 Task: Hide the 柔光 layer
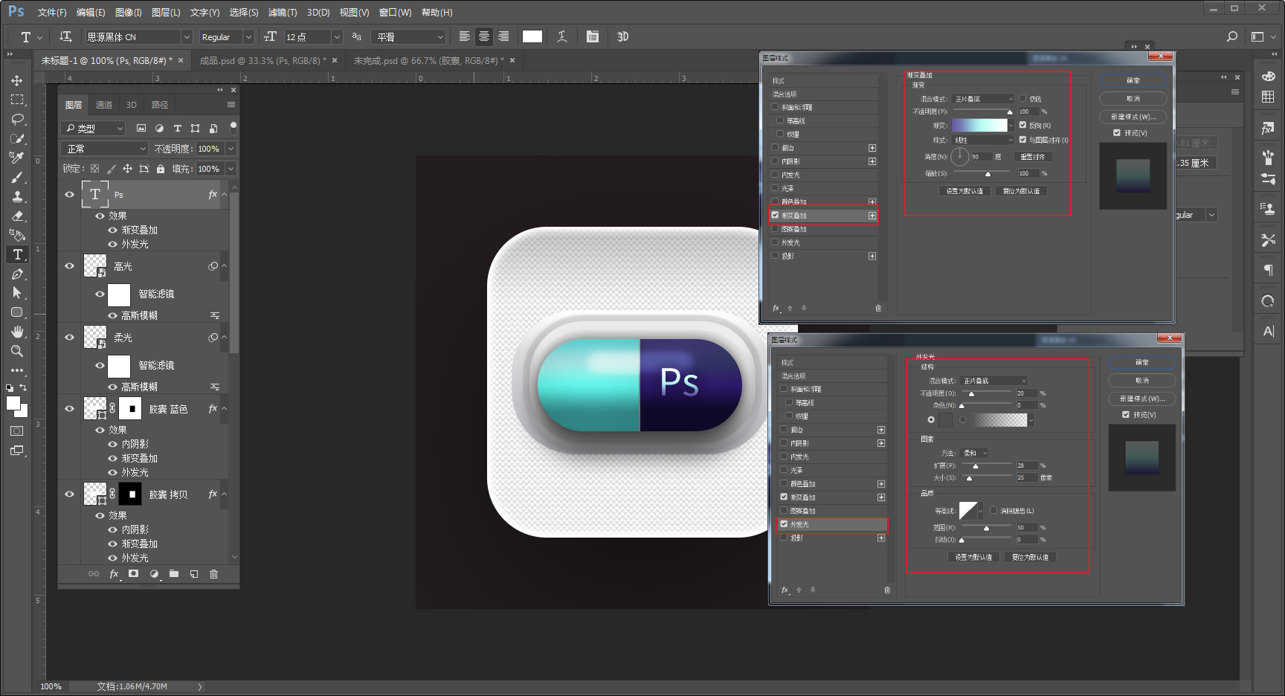click(69, 338)
